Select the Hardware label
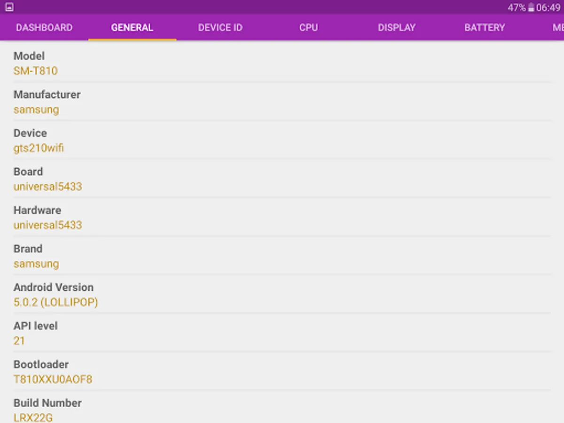Viewport: 564px width, 423px height. pyautogui.click(x=37, y=210)
